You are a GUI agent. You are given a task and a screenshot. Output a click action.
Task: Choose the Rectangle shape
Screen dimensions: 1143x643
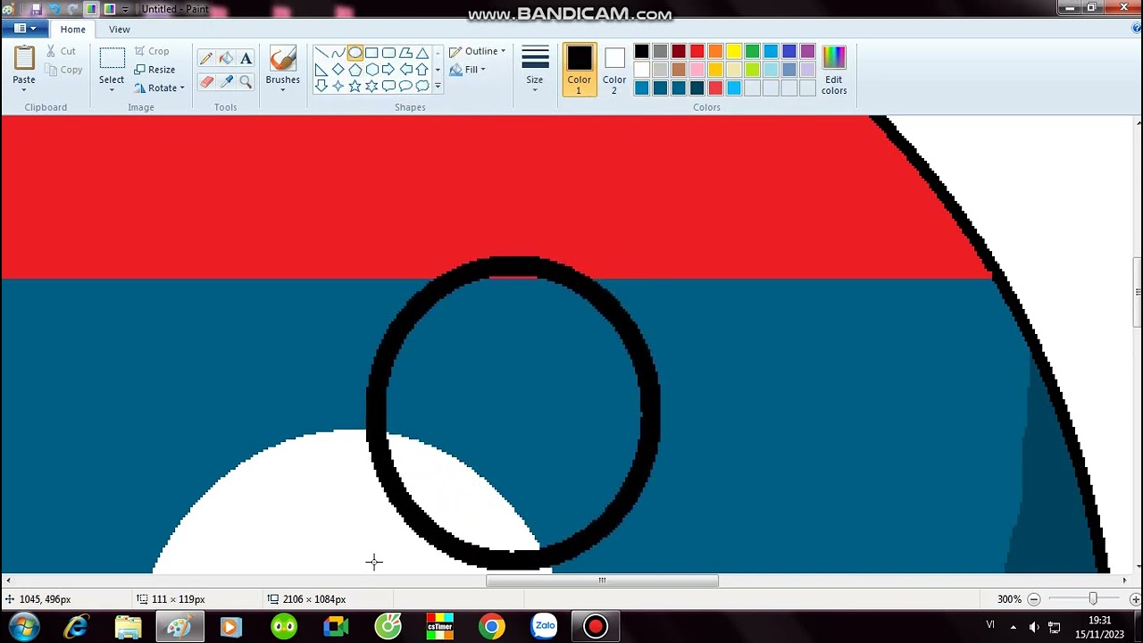[371, 53]
